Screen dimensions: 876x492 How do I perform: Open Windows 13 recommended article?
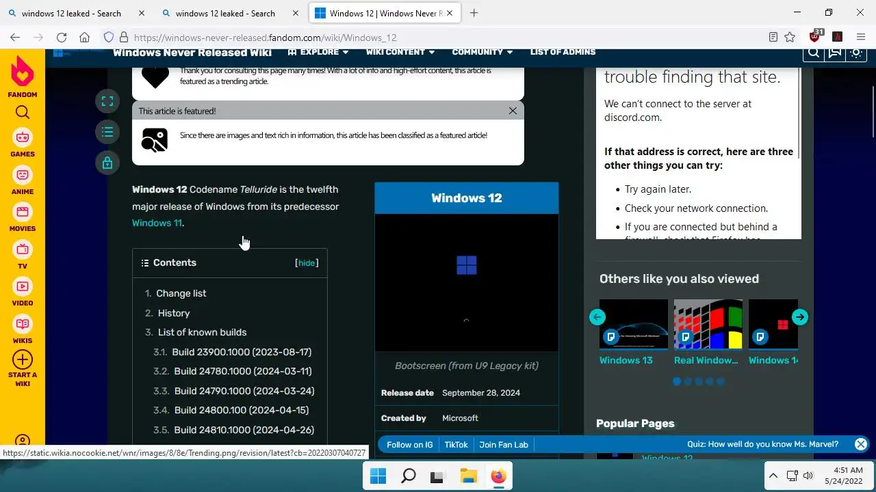[x=633, y=333]
